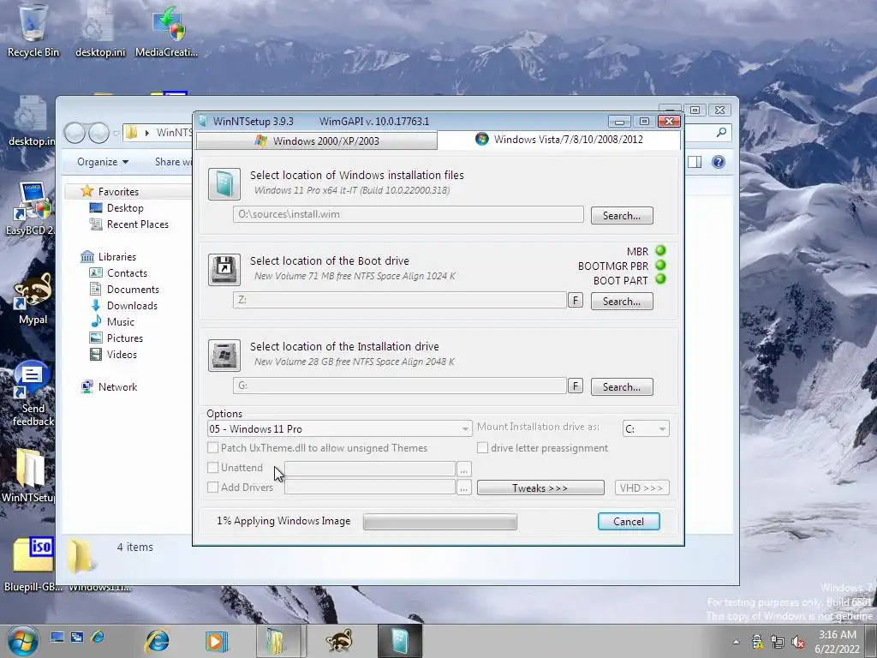Click the Explorer Back navigation button

[75, 133]
